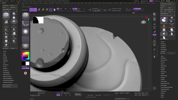Viewport: 178px width, 100px height.
Task: Open the Render menu
Action: coord(121,3)
